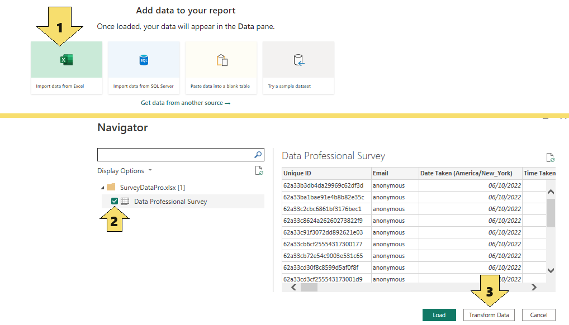Click the Excel icon to import data
The width and height of the screenshot is (569, 325).
tap(67, 60)
